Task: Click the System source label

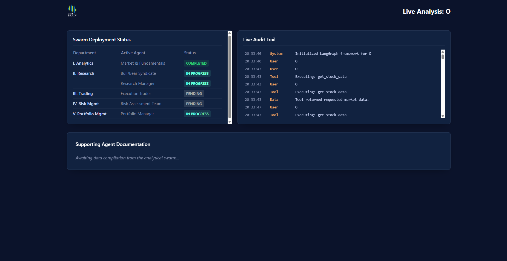Action: pyautogui.click(x=276, y=54)
